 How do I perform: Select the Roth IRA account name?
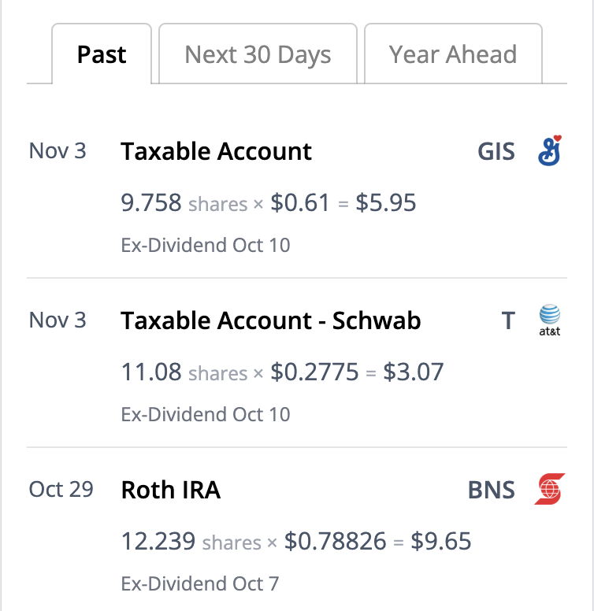coord(170,491)
